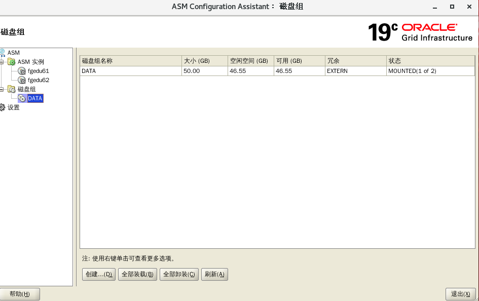Click the 设置 gear icon

coord(3,107)
